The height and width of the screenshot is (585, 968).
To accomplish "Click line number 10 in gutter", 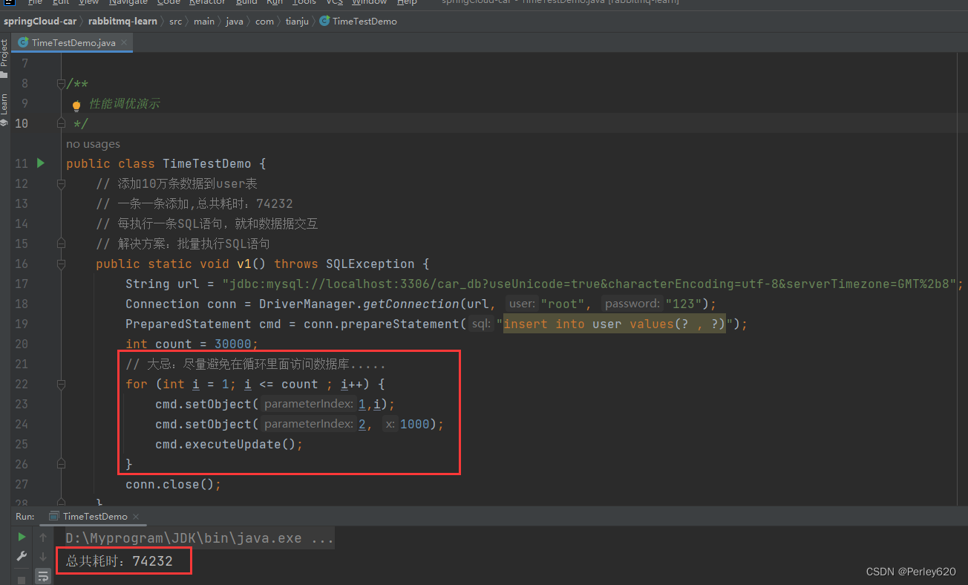I will 22,123.
